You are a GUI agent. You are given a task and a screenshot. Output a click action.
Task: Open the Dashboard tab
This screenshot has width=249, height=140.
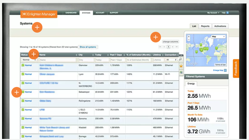(71, 13)
